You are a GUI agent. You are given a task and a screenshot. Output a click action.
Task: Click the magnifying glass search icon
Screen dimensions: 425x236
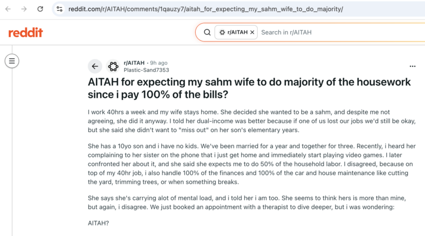[x=207, y=32]
